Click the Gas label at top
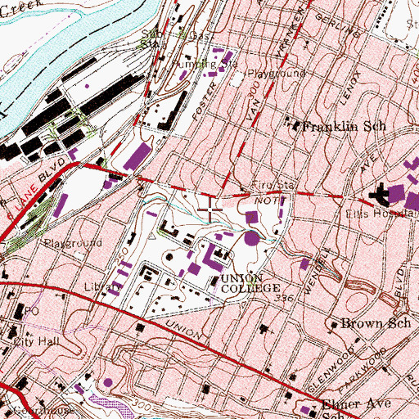Image resolution: width=419 pixels, height=419 pixels. (200, 35)
